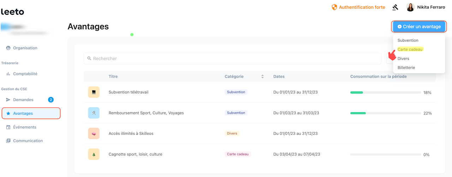Click the Skilleos brain icon
Screen dimensions: 452x177
tap(94, 133)
